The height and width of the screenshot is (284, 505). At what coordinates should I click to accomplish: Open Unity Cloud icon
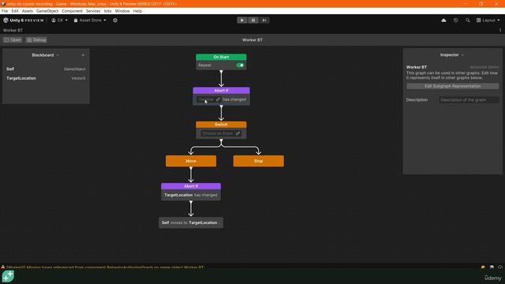pos(443,21)
